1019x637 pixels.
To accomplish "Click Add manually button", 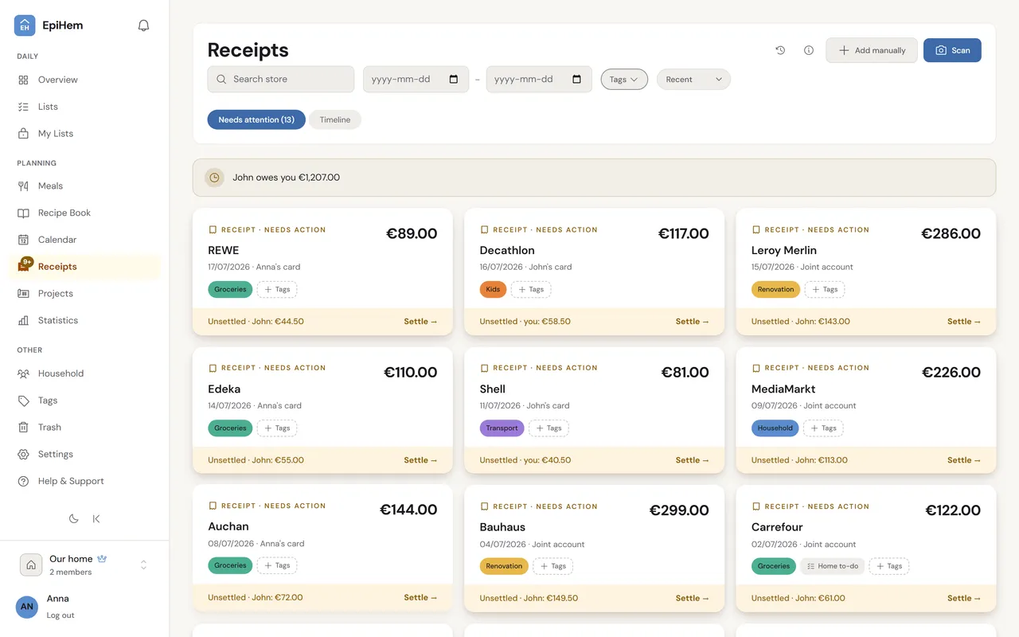I will pos(872,50).
